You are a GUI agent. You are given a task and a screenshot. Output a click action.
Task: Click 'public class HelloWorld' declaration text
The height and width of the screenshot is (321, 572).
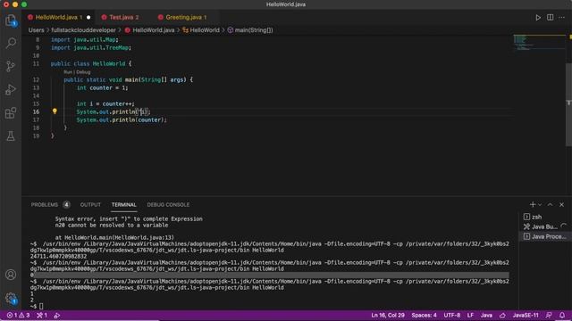click(x=88, y=63)
